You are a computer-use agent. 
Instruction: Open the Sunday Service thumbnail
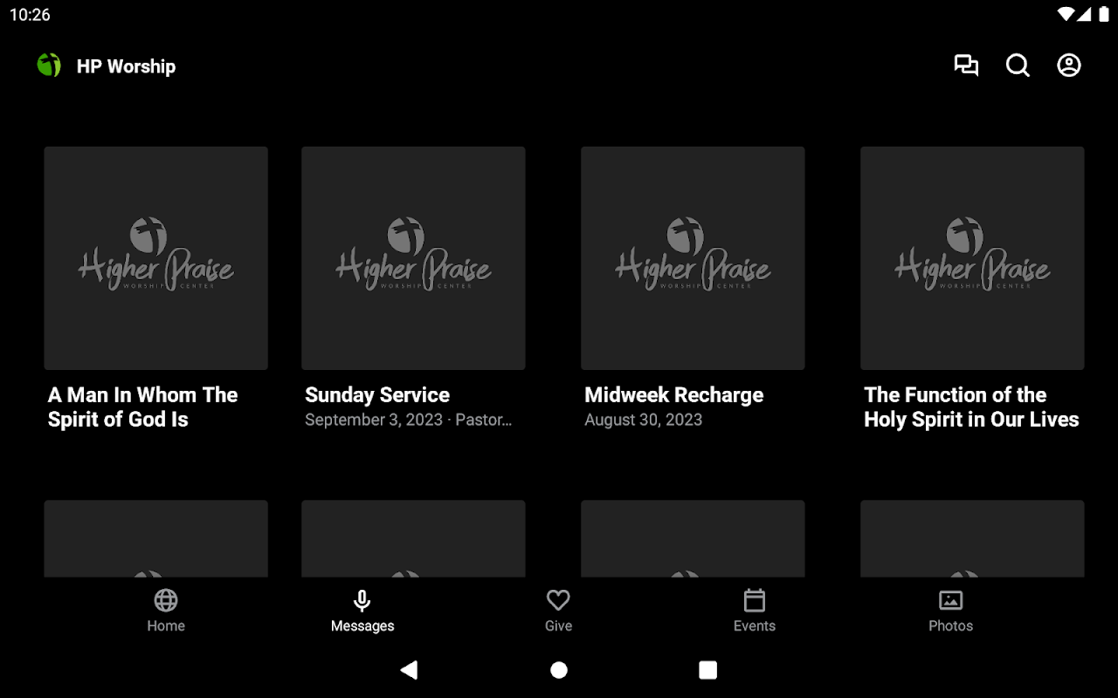point(413,258)
